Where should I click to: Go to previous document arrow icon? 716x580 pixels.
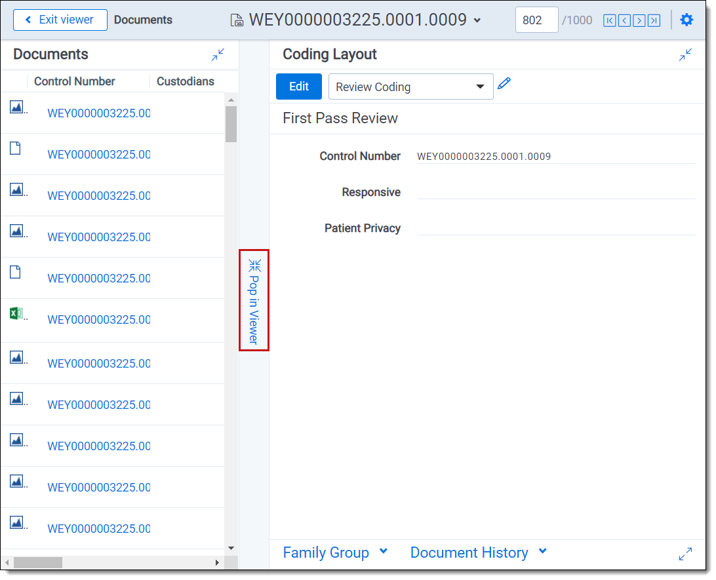[x=624, y=21]
